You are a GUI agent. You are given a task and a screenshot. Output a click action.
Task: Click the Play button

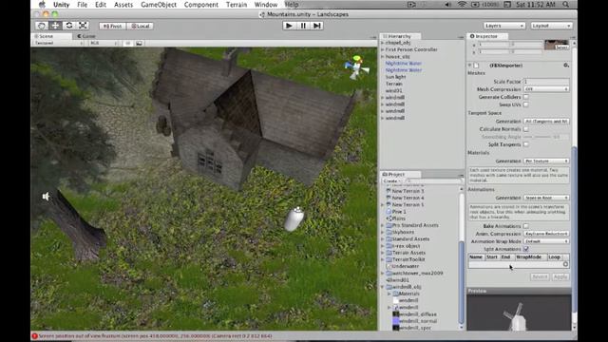pyautogui.click(x=289, y=26)
